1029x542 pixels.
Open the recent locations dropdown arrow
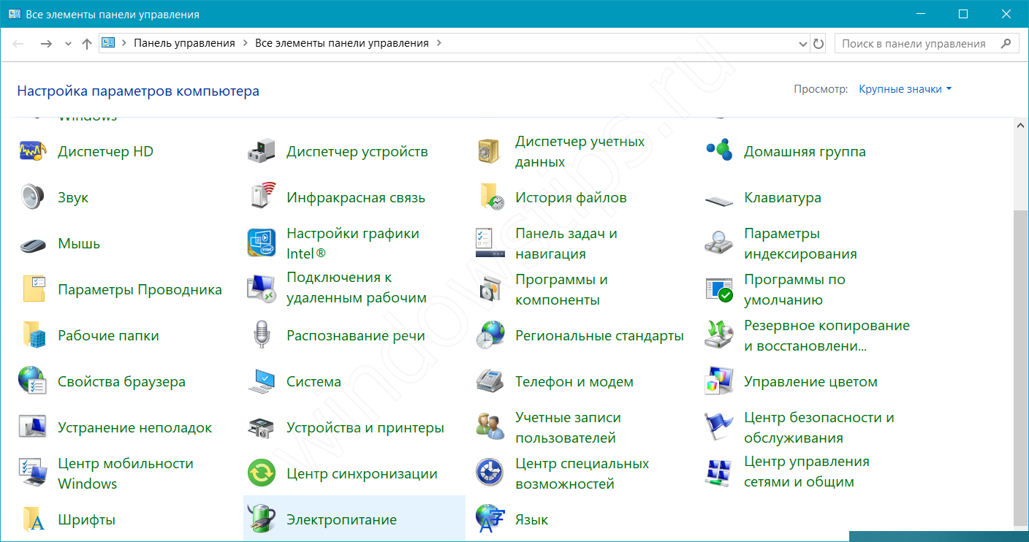[x=68, y=44]
